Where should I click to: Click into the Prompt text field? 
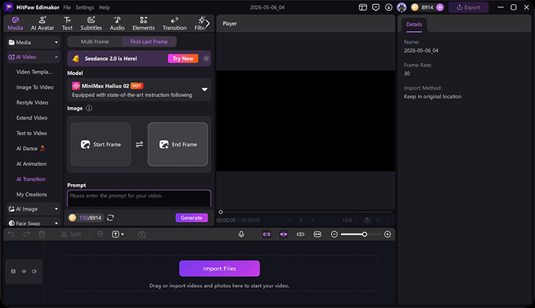pos(139,198)
